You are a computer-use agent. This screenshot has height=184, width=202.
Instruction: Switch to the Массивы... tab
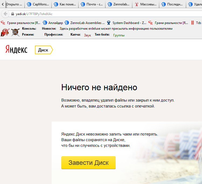click(146, 4)
